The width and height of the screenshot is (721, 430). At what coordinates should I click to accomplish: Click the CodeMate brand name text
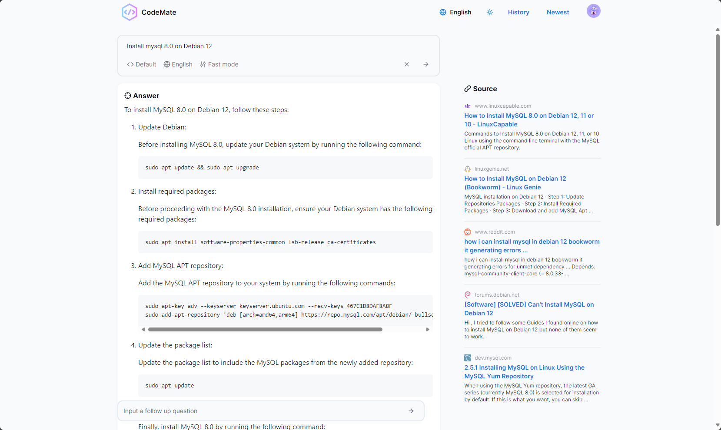point(159,12)
